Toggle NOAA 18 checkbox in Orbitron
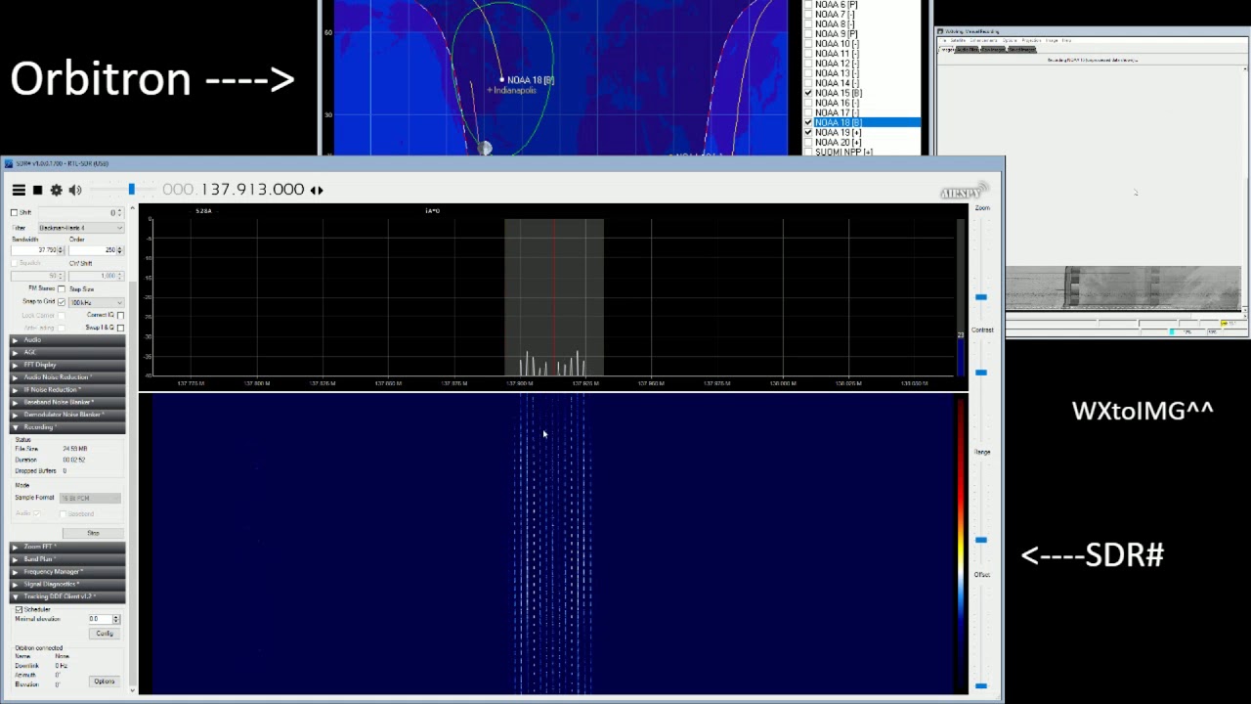This screenshot has width=1251, height=704. tap(808, 122)
